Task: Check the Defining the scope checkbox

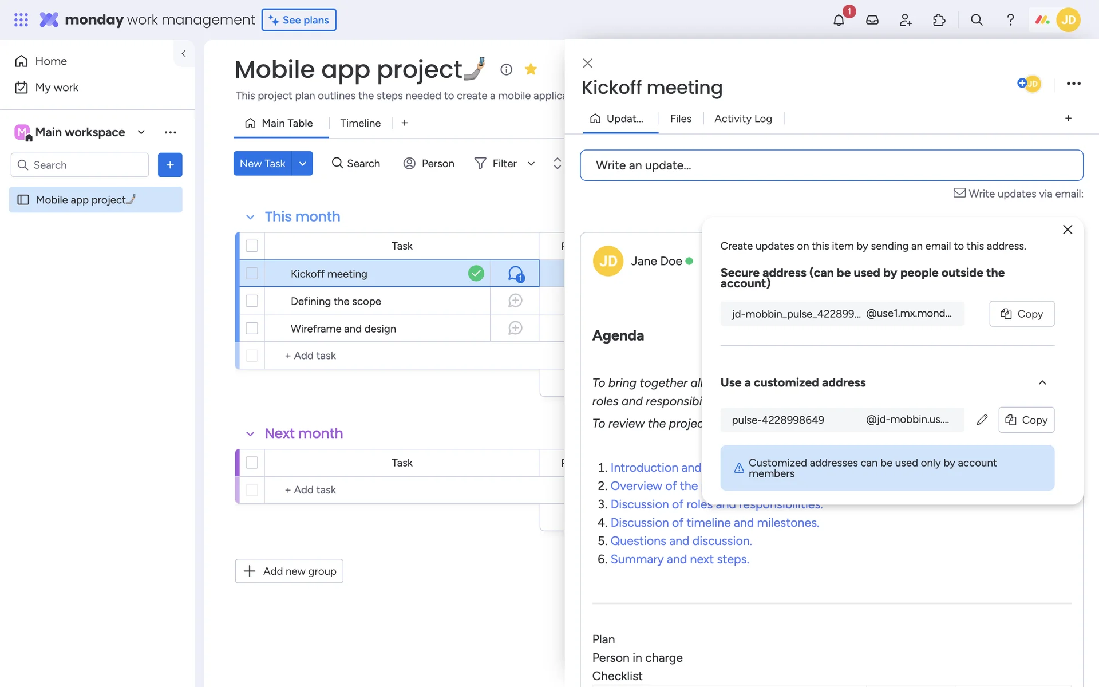Action: [252, 301]
